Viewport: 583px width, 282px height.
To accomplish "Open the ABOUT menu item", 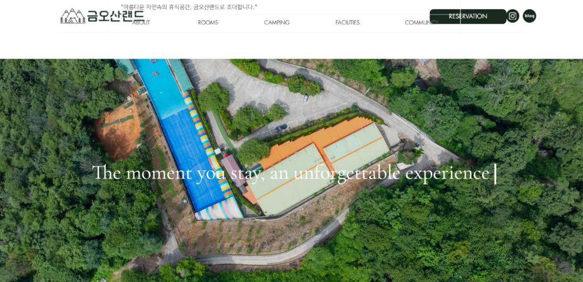I will (141, 23).
